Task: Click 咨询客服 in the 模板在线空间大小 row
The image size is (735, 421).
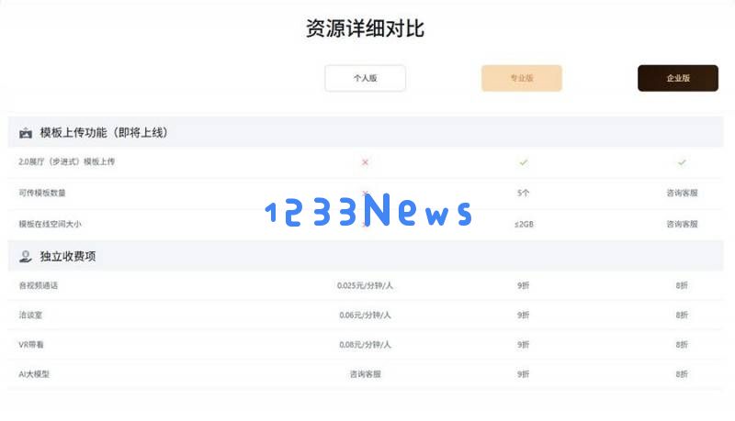Action: pos(682,224)
